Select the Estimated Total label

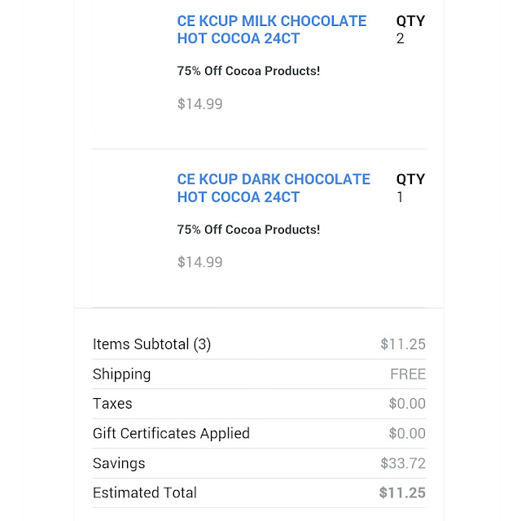click(145, 493)
